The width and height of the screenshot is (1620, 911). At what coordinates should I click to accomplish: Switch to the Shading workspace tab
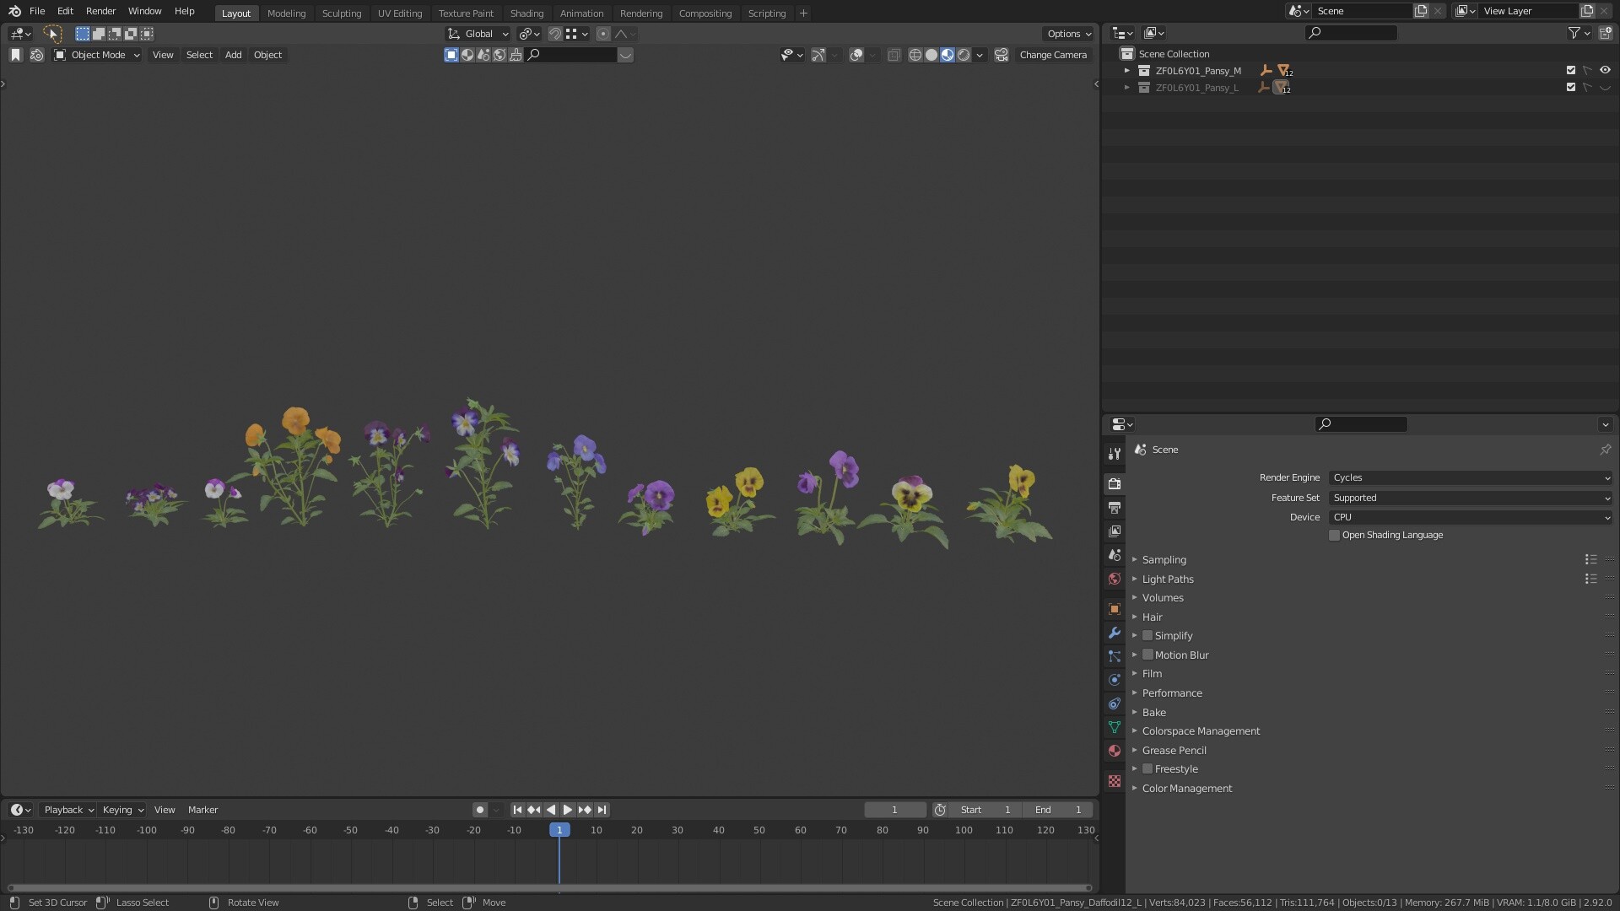[x=526, y=13]
